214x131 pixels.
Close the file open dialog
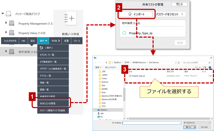(211, 58)
